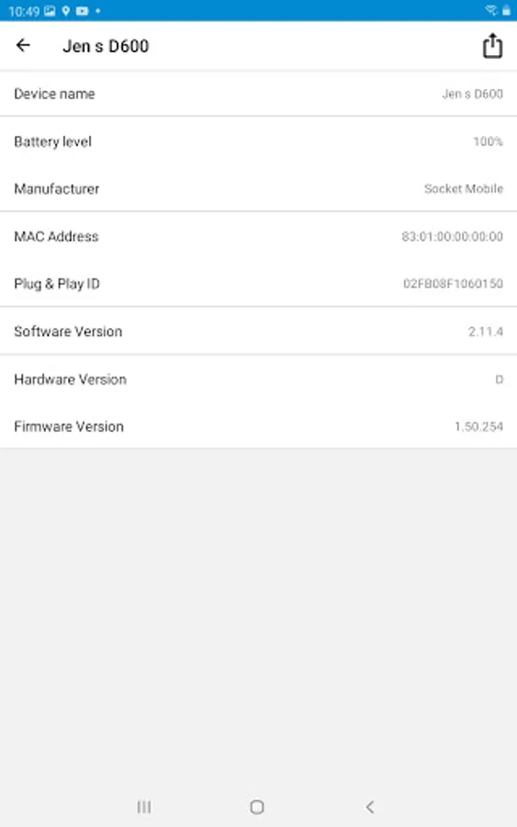Tap the Android home button
This screenshot has width=517, height=827.
(256, 807)
